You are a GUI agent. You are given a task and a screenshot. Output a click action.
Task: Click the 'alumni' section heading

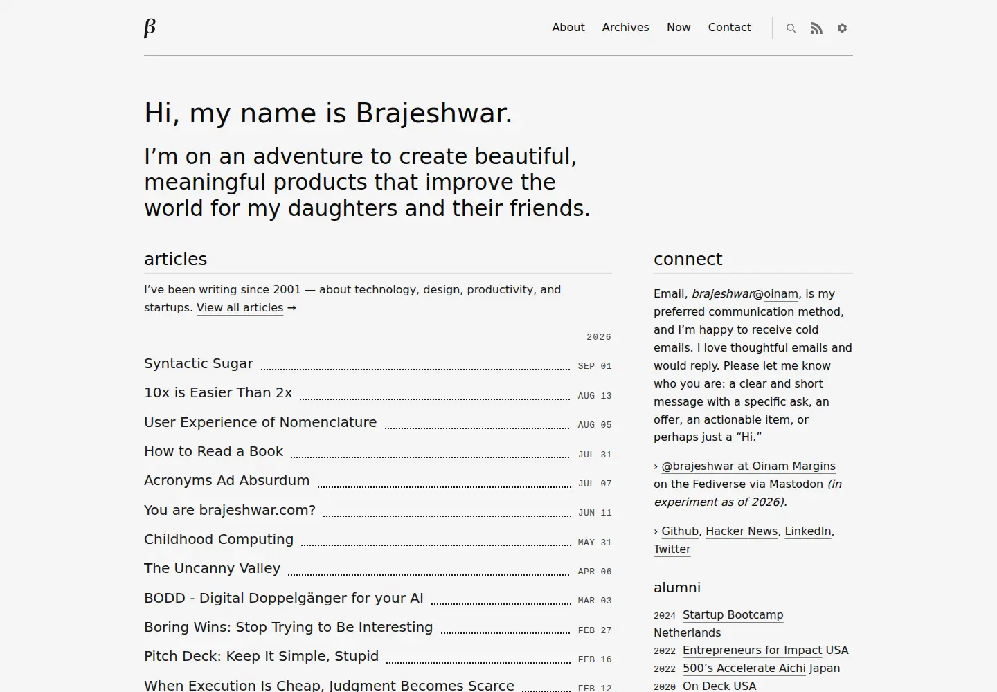677,588
